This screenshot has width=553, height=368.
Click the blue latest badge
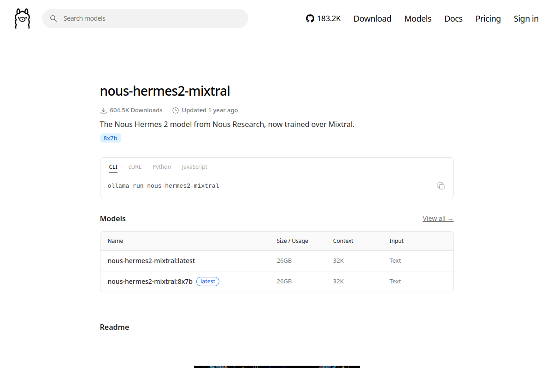[x=208, y=281]
